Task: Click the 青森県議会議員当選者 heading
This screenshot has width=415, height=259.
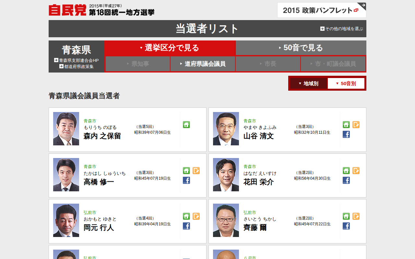Action: point(84,96)
